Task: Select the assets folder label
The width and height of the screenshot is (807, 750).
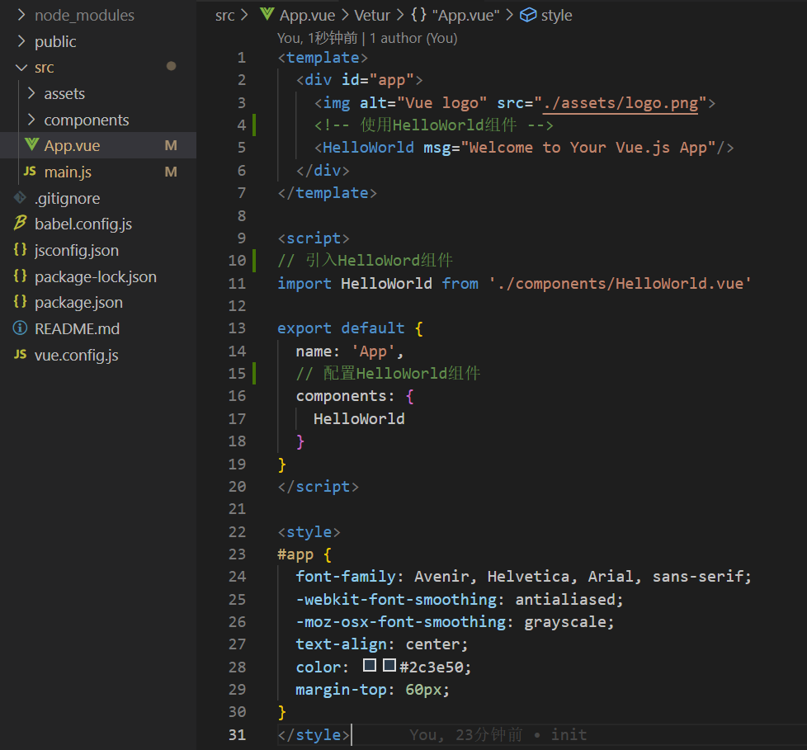Action: coord(64,94)
